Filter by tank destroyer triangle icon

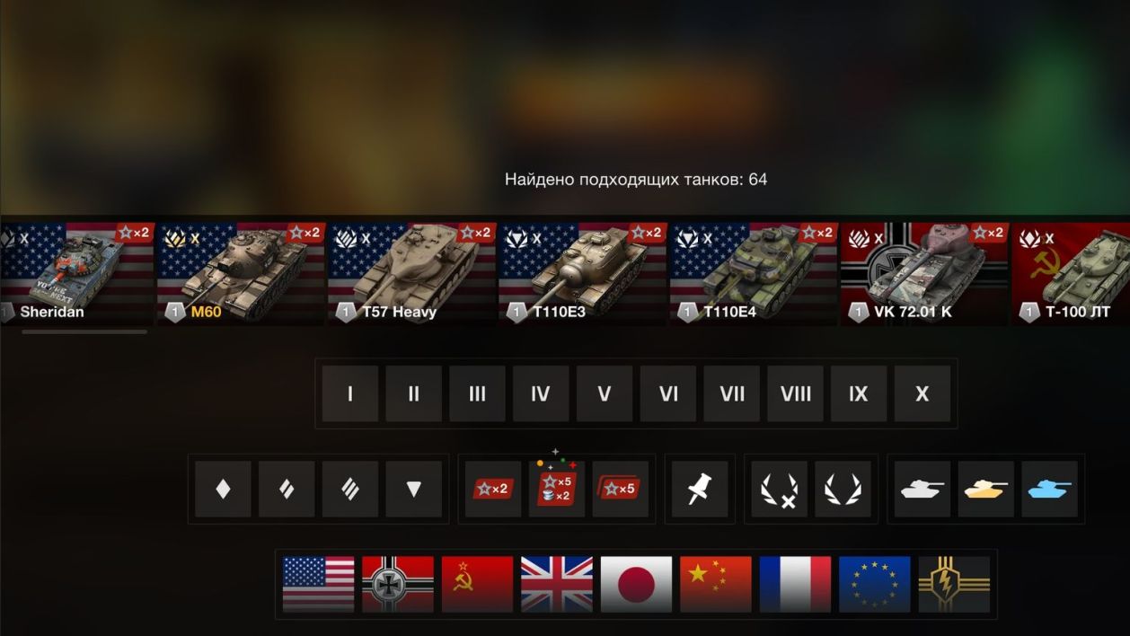(413, 489)
